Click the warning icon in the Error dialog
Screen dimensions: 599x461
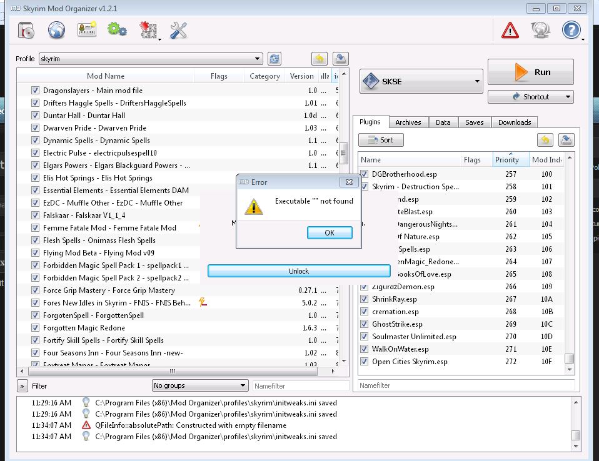point(254,207)
